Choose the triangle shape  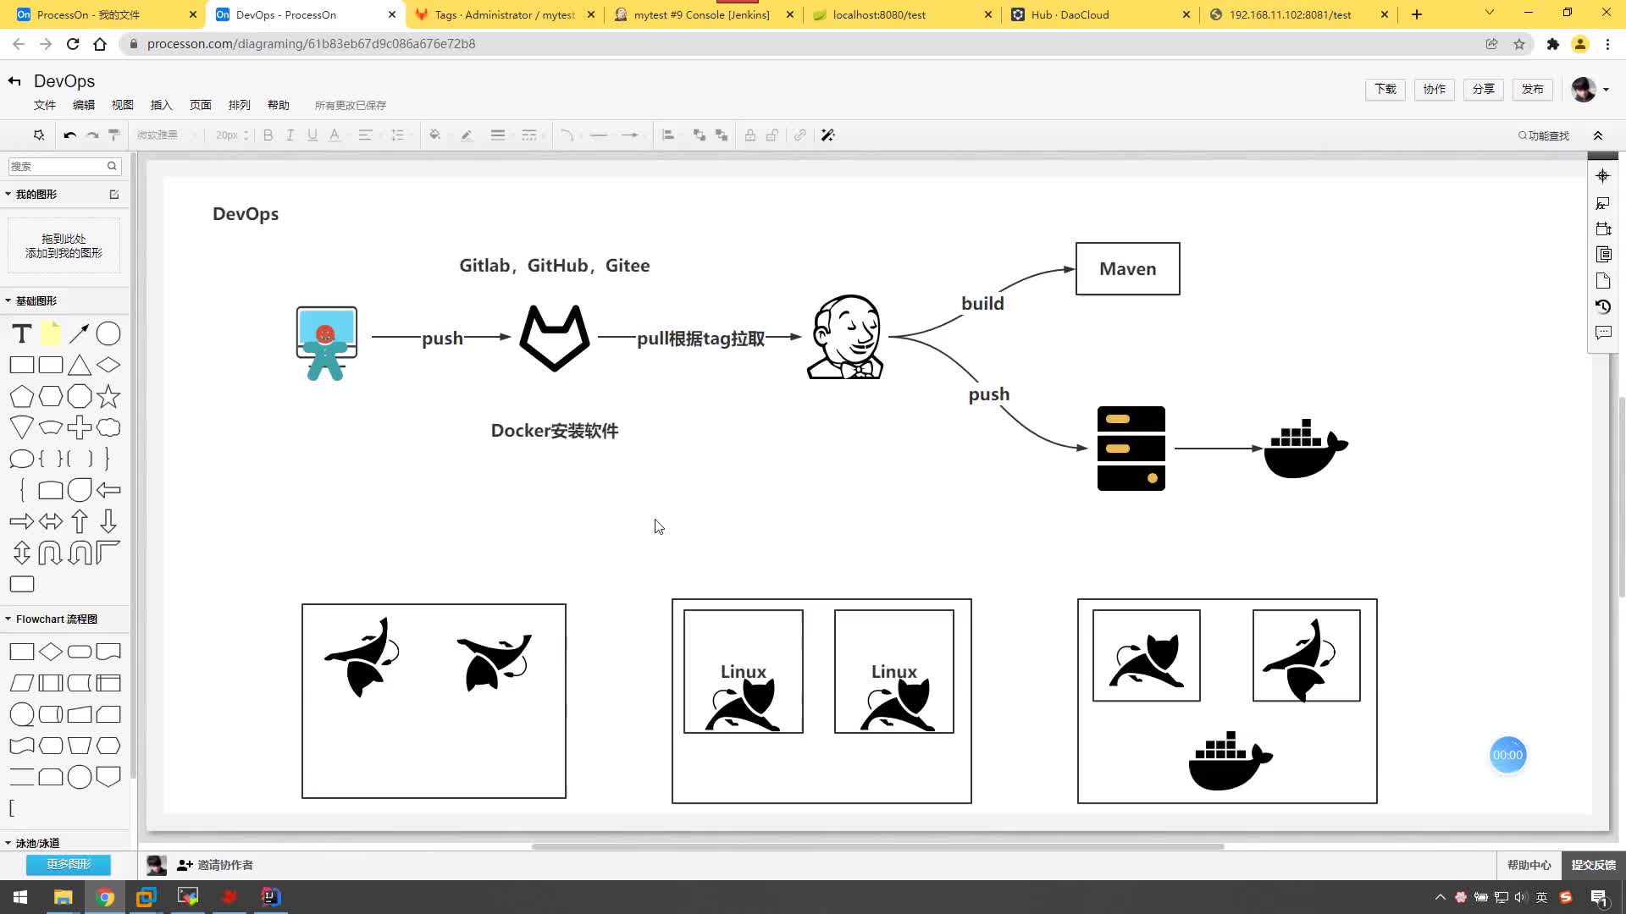click(x=80, y=366)
